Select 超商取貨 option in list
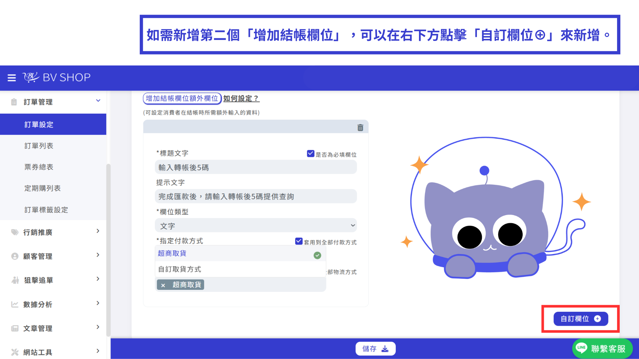Viewport: 639px width, 359px height. click(240, 254)
